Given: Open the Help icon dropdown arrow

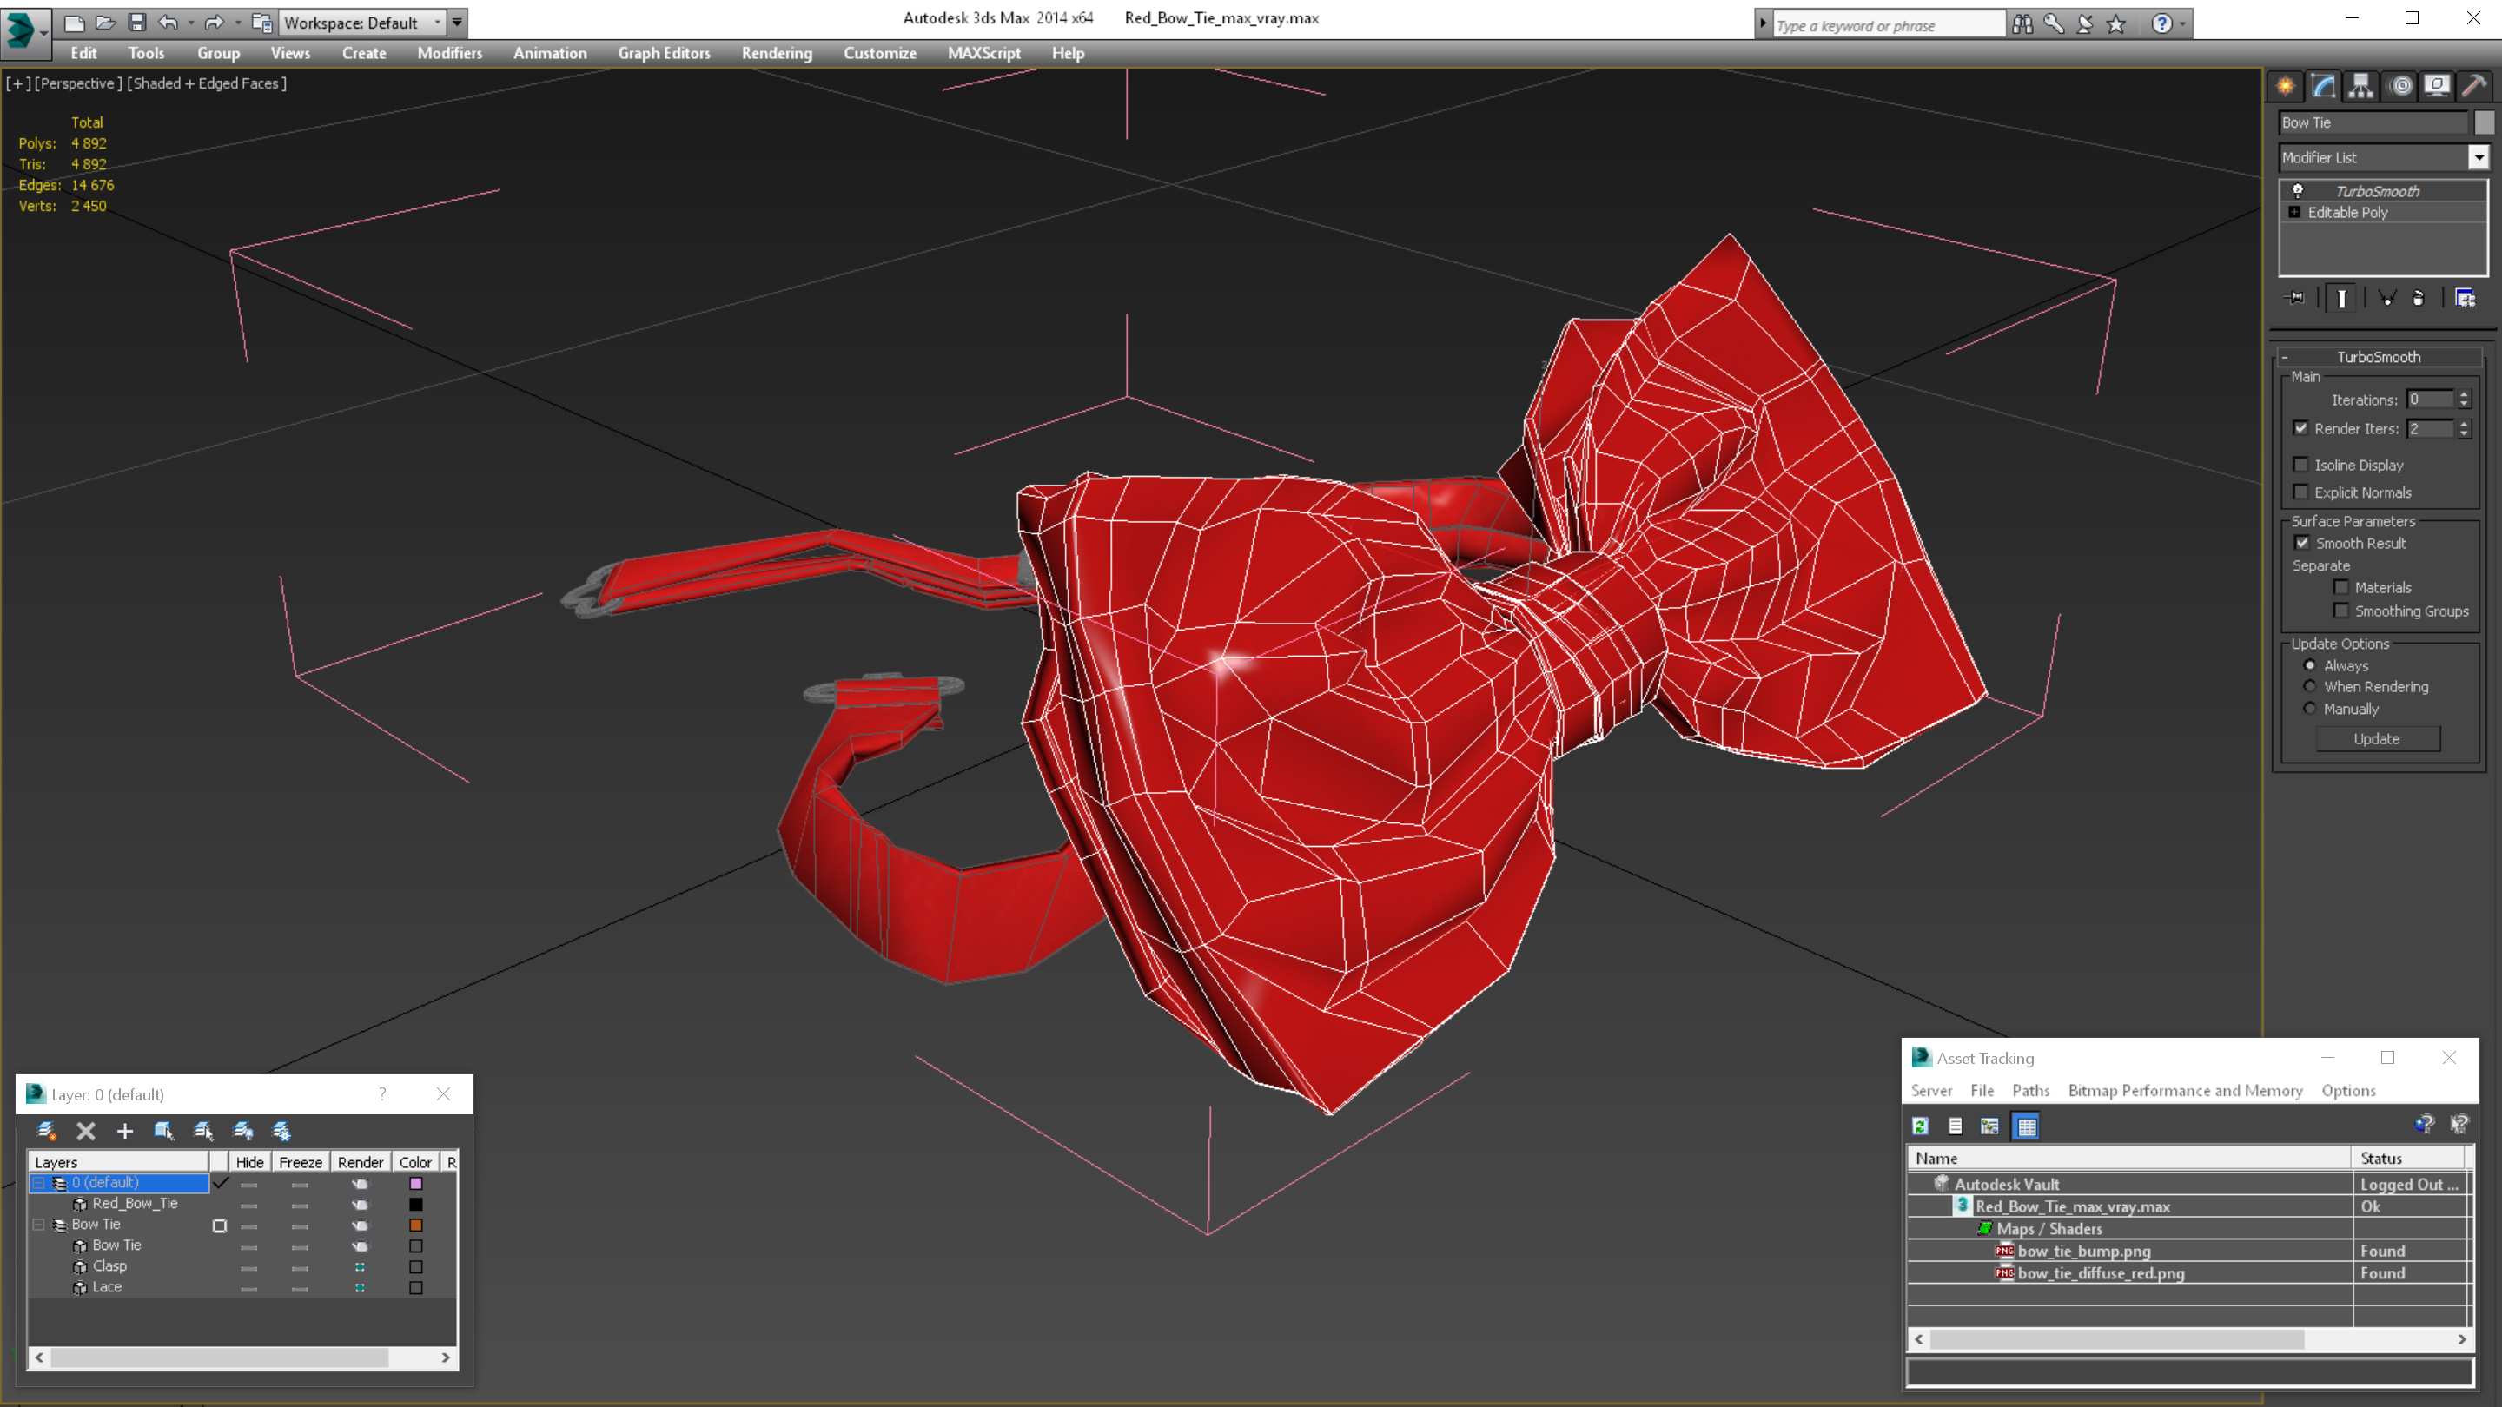Looking at the screenshot, I should pos(2182,24).
